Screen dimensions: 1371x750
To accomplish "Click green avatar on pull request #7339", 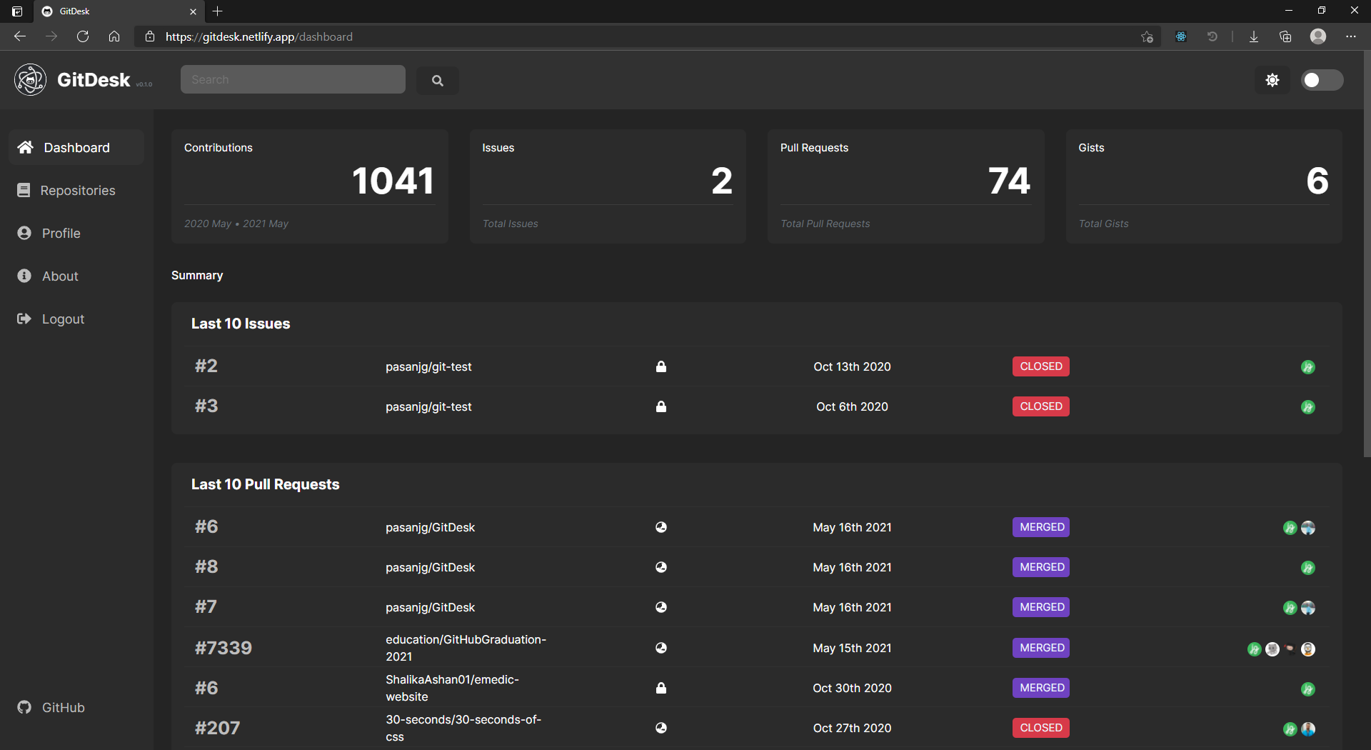I will [1255, 649].
